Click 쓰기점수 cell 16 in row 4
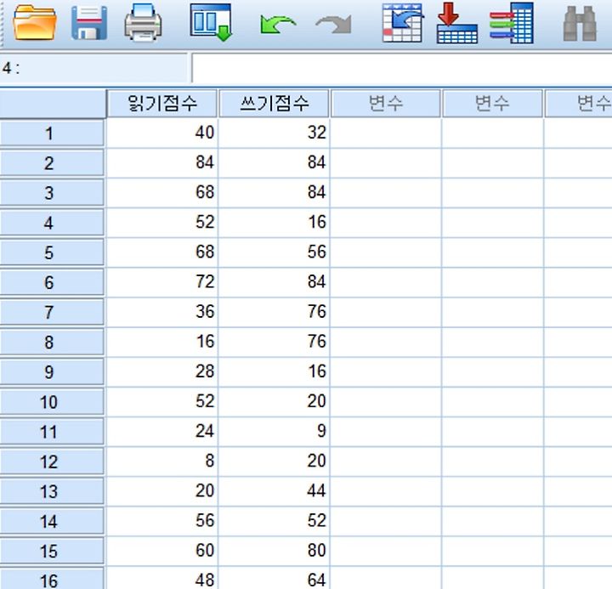 point(274,223)
